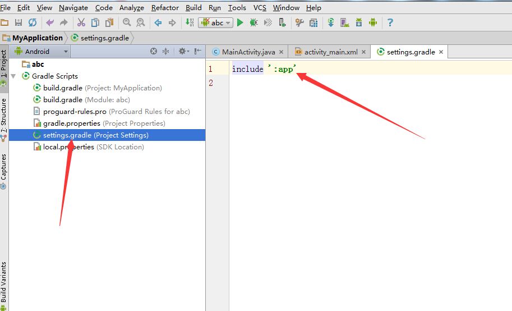
Task: Navigate Forward with right arrow icon
Action: coord(172,22)
